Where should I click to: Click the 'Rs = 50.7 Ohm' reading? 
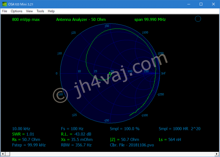pyautogui.click(x=26, y=140)
